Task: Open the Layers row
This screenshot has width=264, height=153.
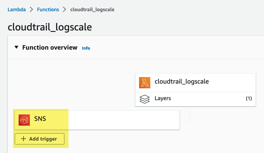Action: 195,99
